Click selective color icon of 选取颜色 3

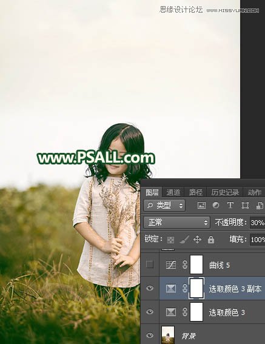[171, 312]
